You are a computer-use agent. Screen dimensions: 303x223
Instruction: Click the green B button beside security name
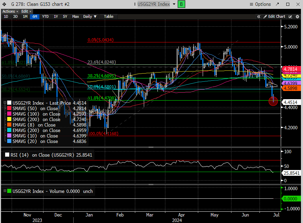[181, 4]
